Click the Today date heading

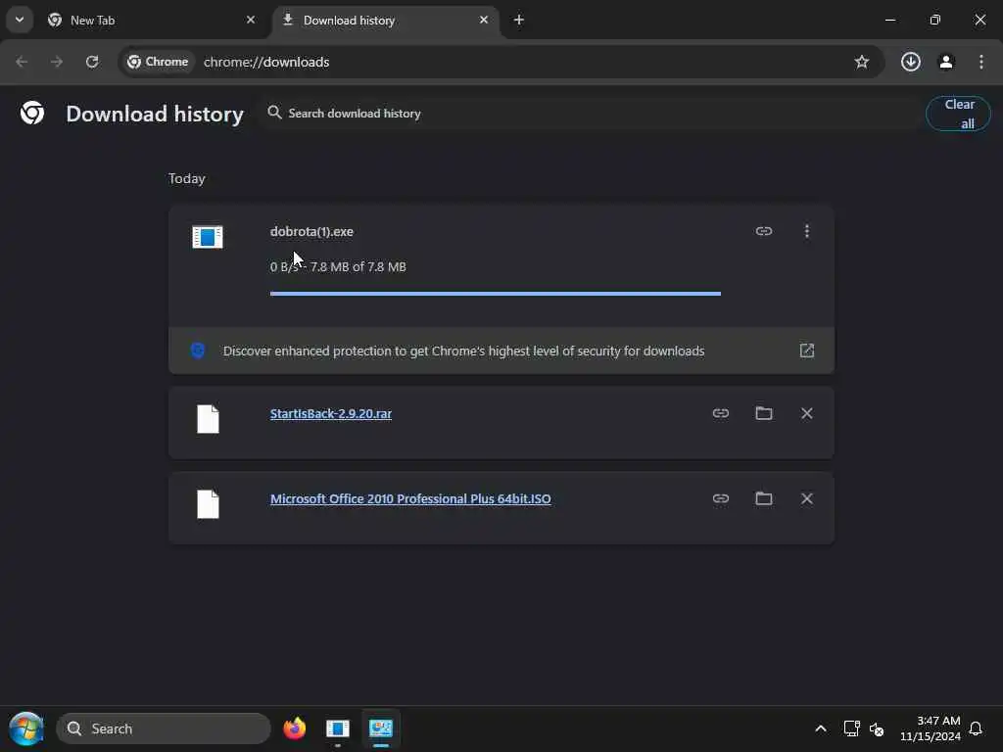pos(187,178)
